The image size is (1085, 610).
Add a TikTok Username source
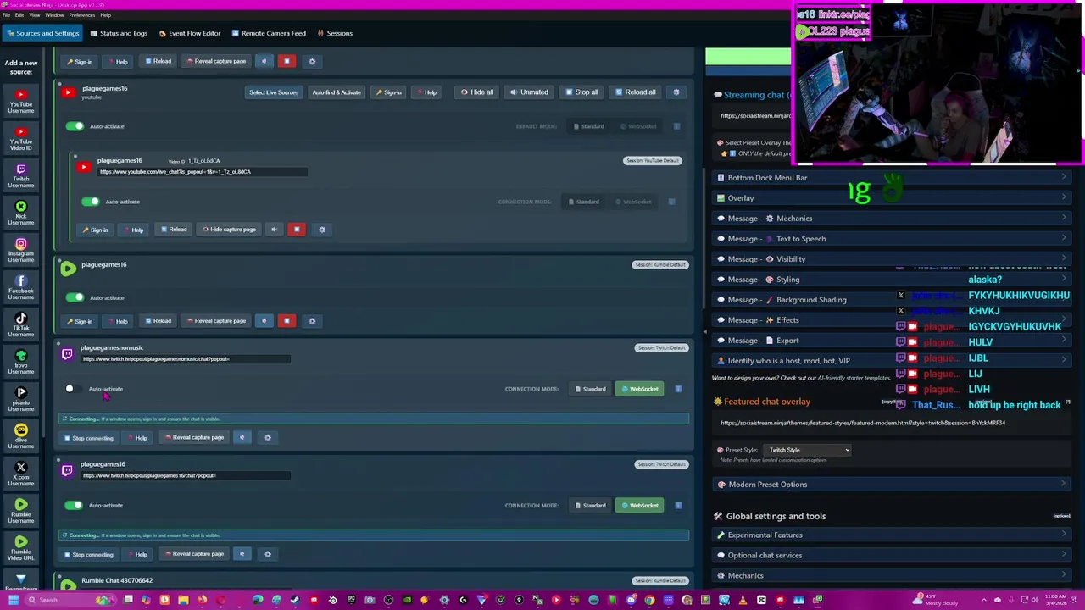click(21, 324)
